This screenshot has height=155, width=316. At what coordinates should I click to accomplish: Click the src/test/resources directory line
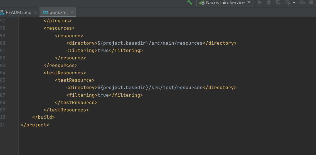tap(151, 88)
